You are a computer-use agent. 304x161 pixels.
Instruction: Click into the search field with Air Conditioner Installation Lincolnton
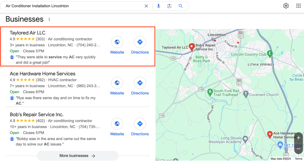74,6
